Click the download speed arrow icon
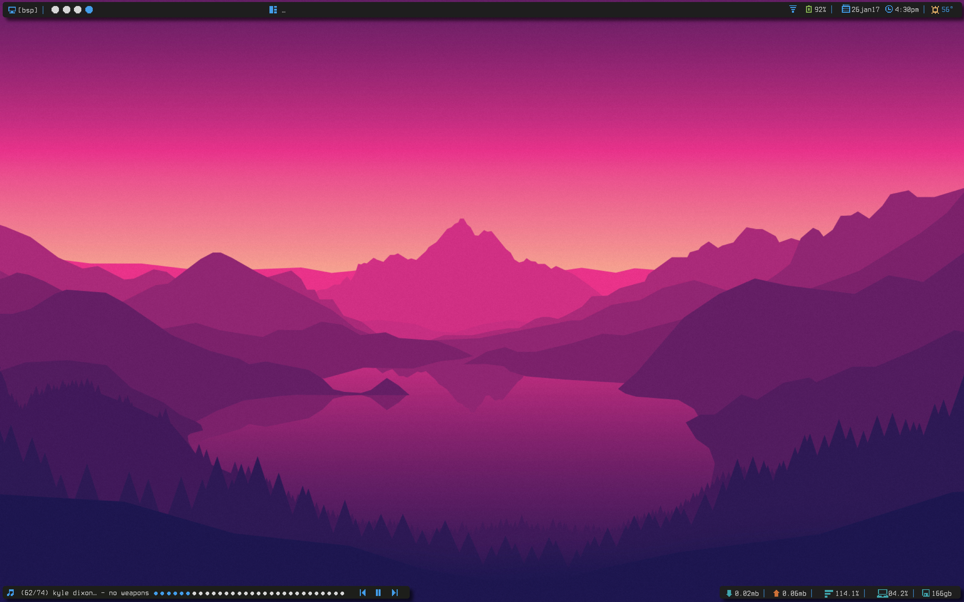 (729, 593)
